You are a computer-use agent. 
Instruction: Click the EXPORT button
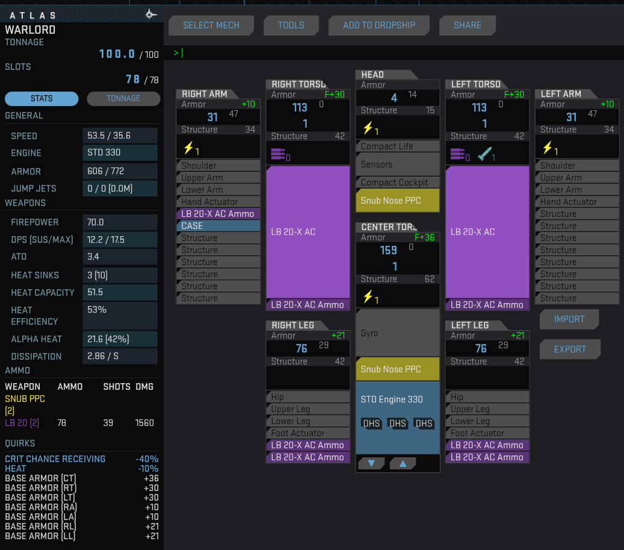coord(569,349)
